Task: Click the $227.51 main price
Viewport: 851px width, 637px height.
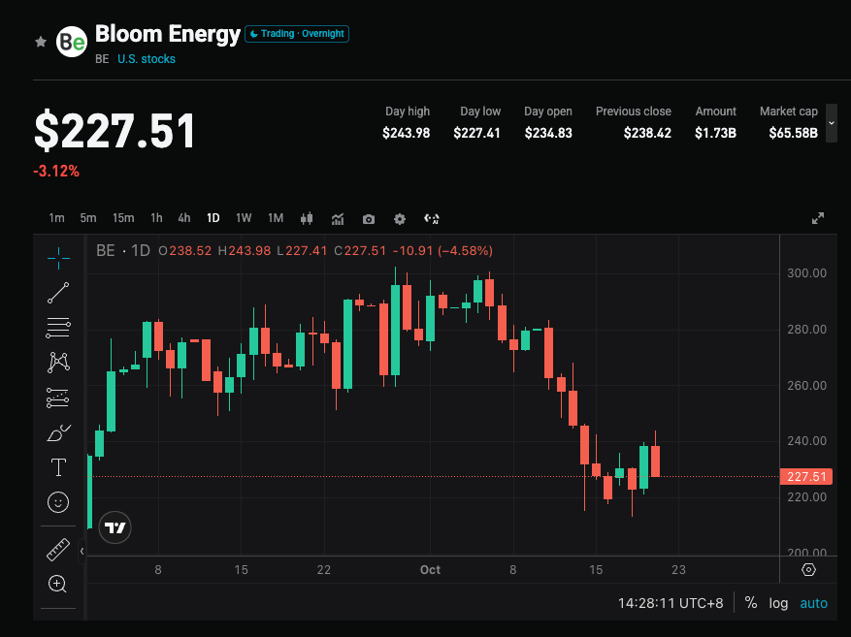Action: pyautogui.click(x=115, y=131)
